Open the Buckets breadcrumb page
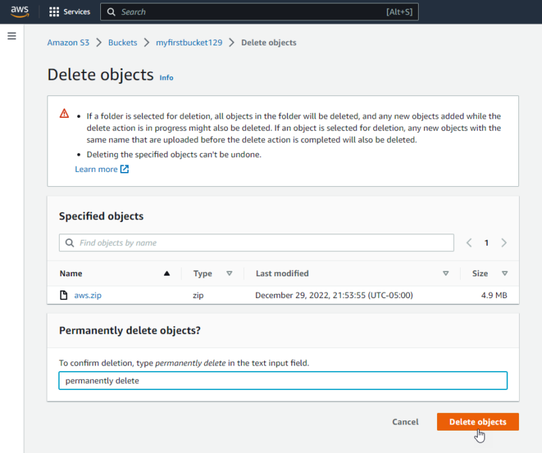 pyautogui.click(x=123, y=42)
